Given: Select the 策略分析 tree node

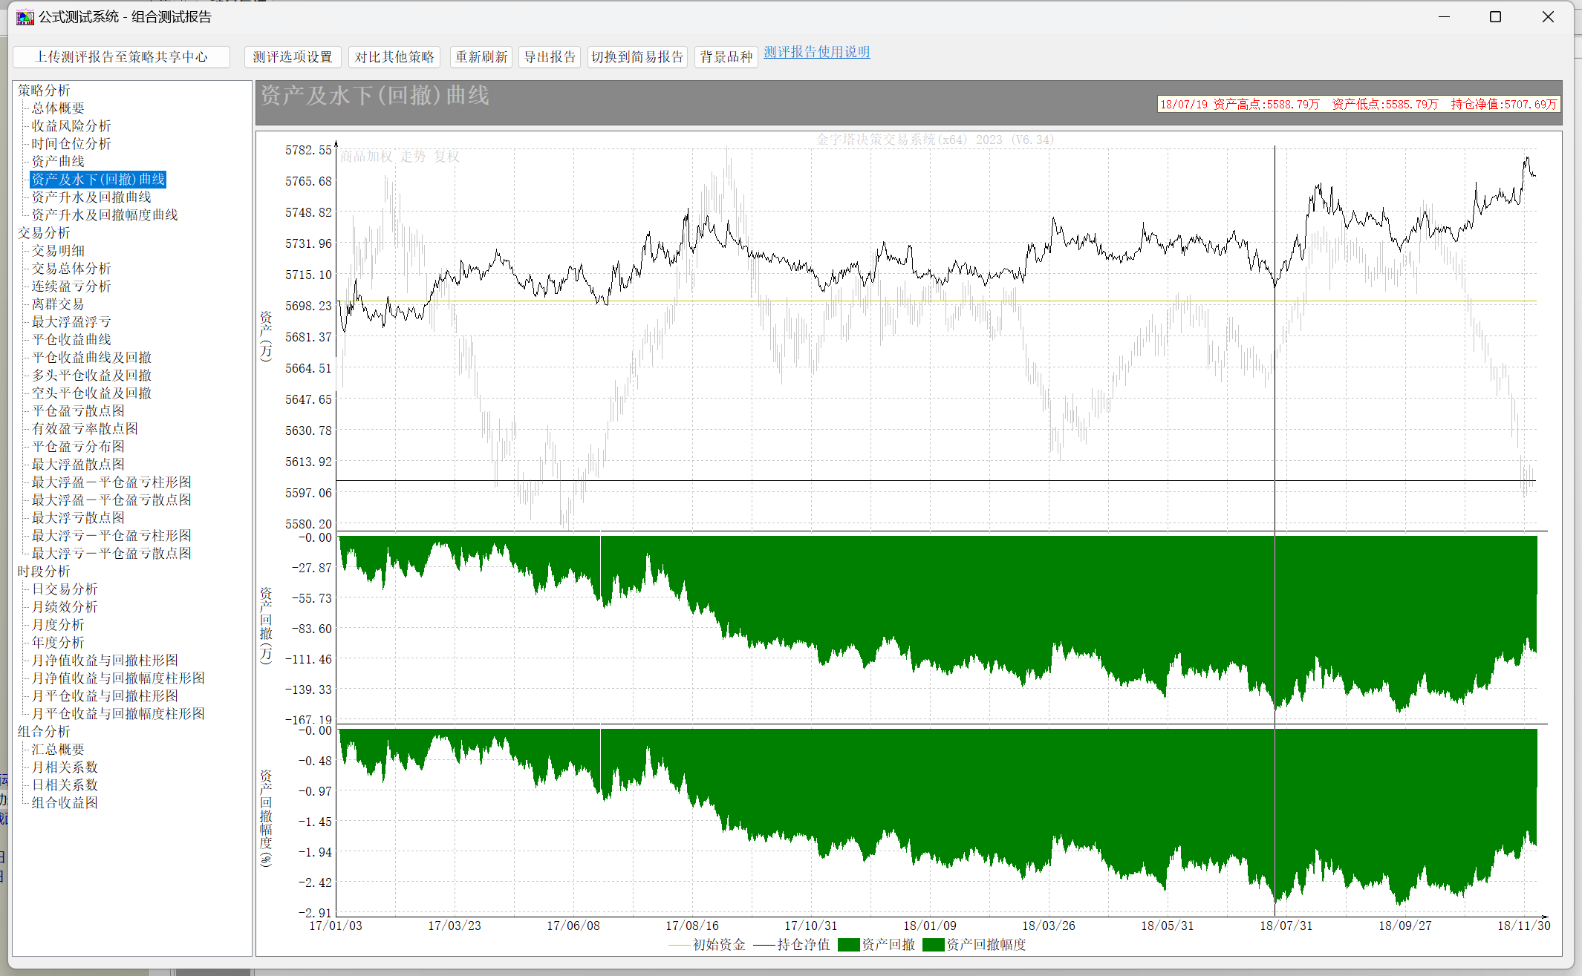Looking at the screenshot, I should [x=44, y=90].
